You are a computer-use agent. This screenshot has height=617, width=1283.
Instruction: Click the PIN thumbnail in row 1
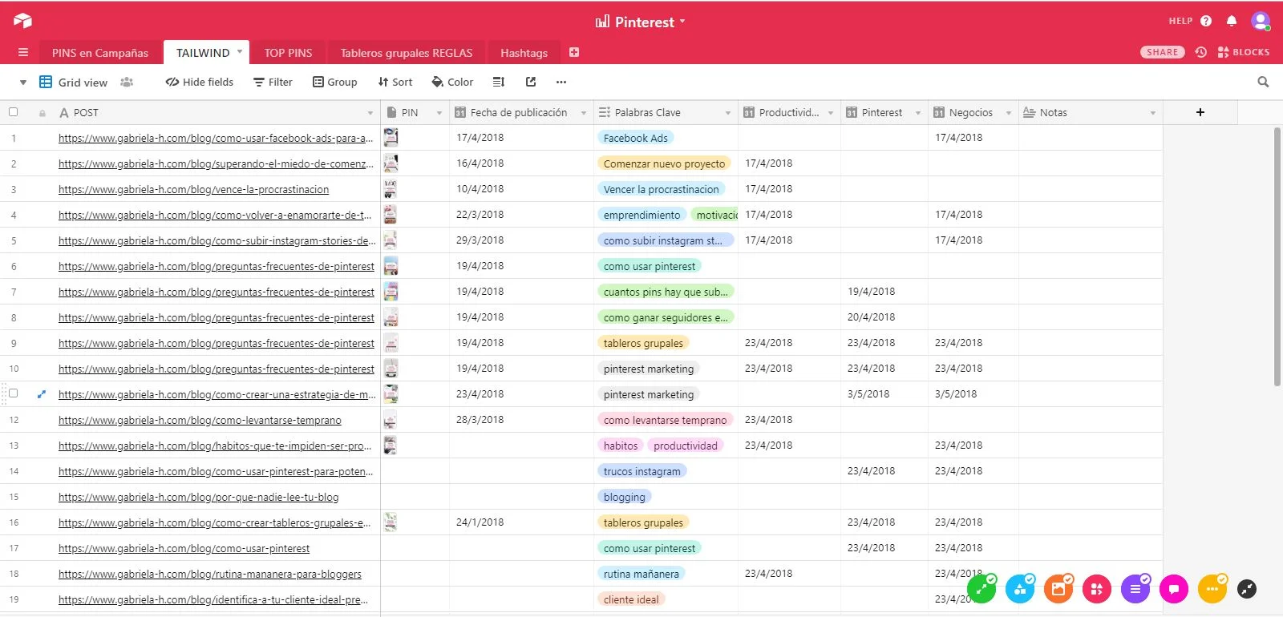[391, 137]
